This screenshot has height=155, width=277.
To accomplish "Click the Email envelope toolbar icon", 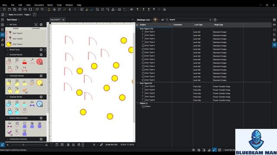I will pos(25,9).
